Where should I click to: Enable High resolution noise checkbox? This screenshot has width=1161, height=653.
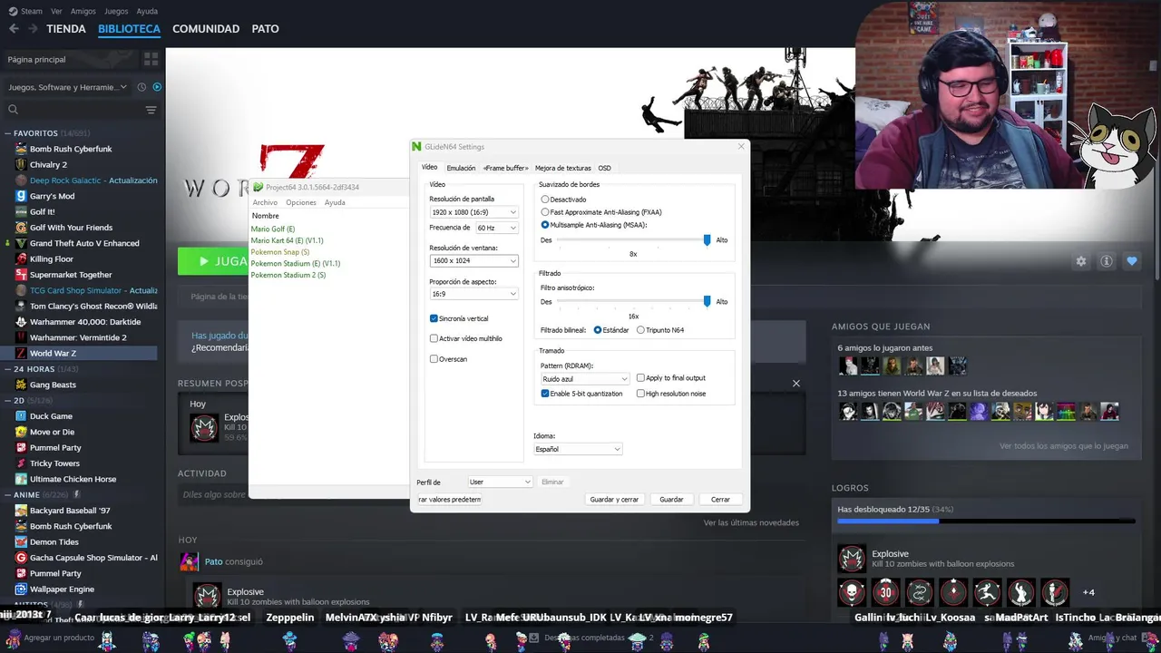(640, 394)
